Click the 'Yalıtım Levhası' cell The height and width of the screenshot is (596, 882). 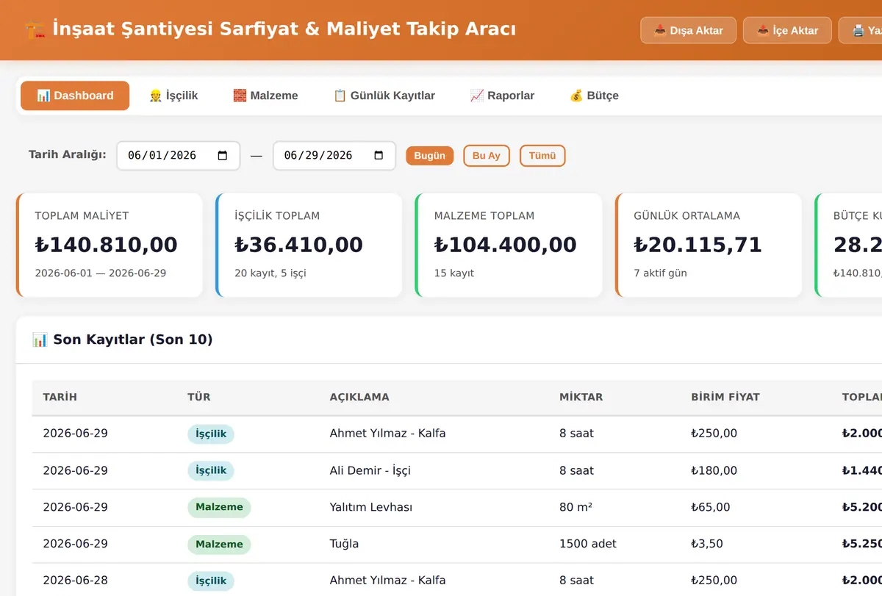371,507
